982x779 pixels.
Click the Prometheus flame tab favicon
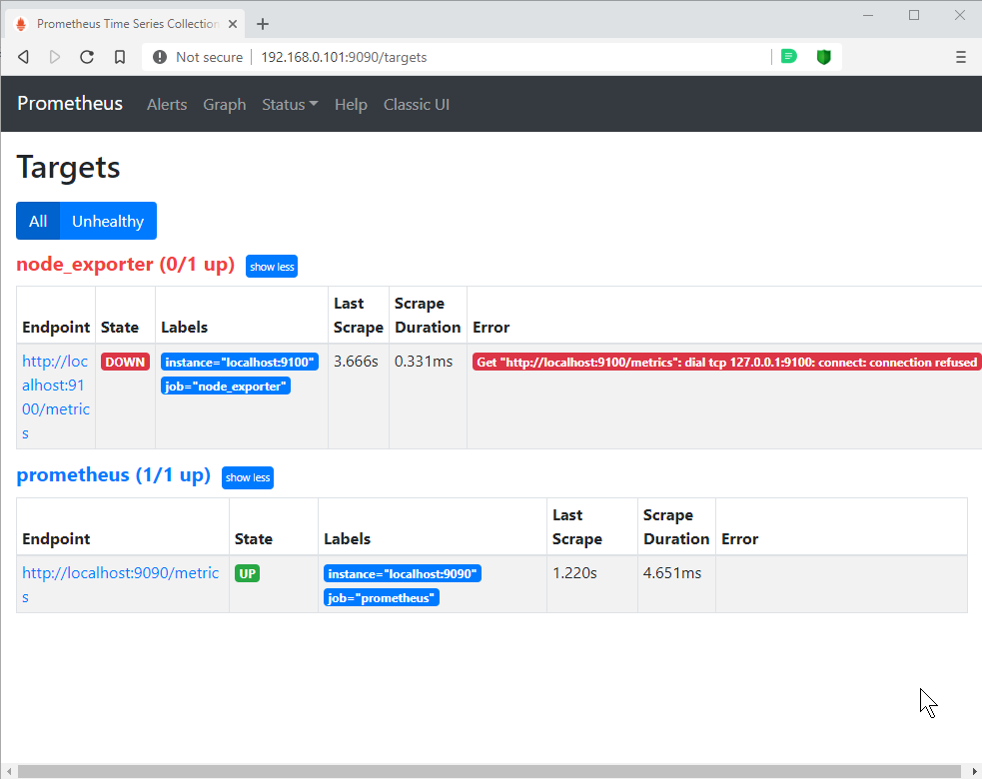(x=21, y=24)
